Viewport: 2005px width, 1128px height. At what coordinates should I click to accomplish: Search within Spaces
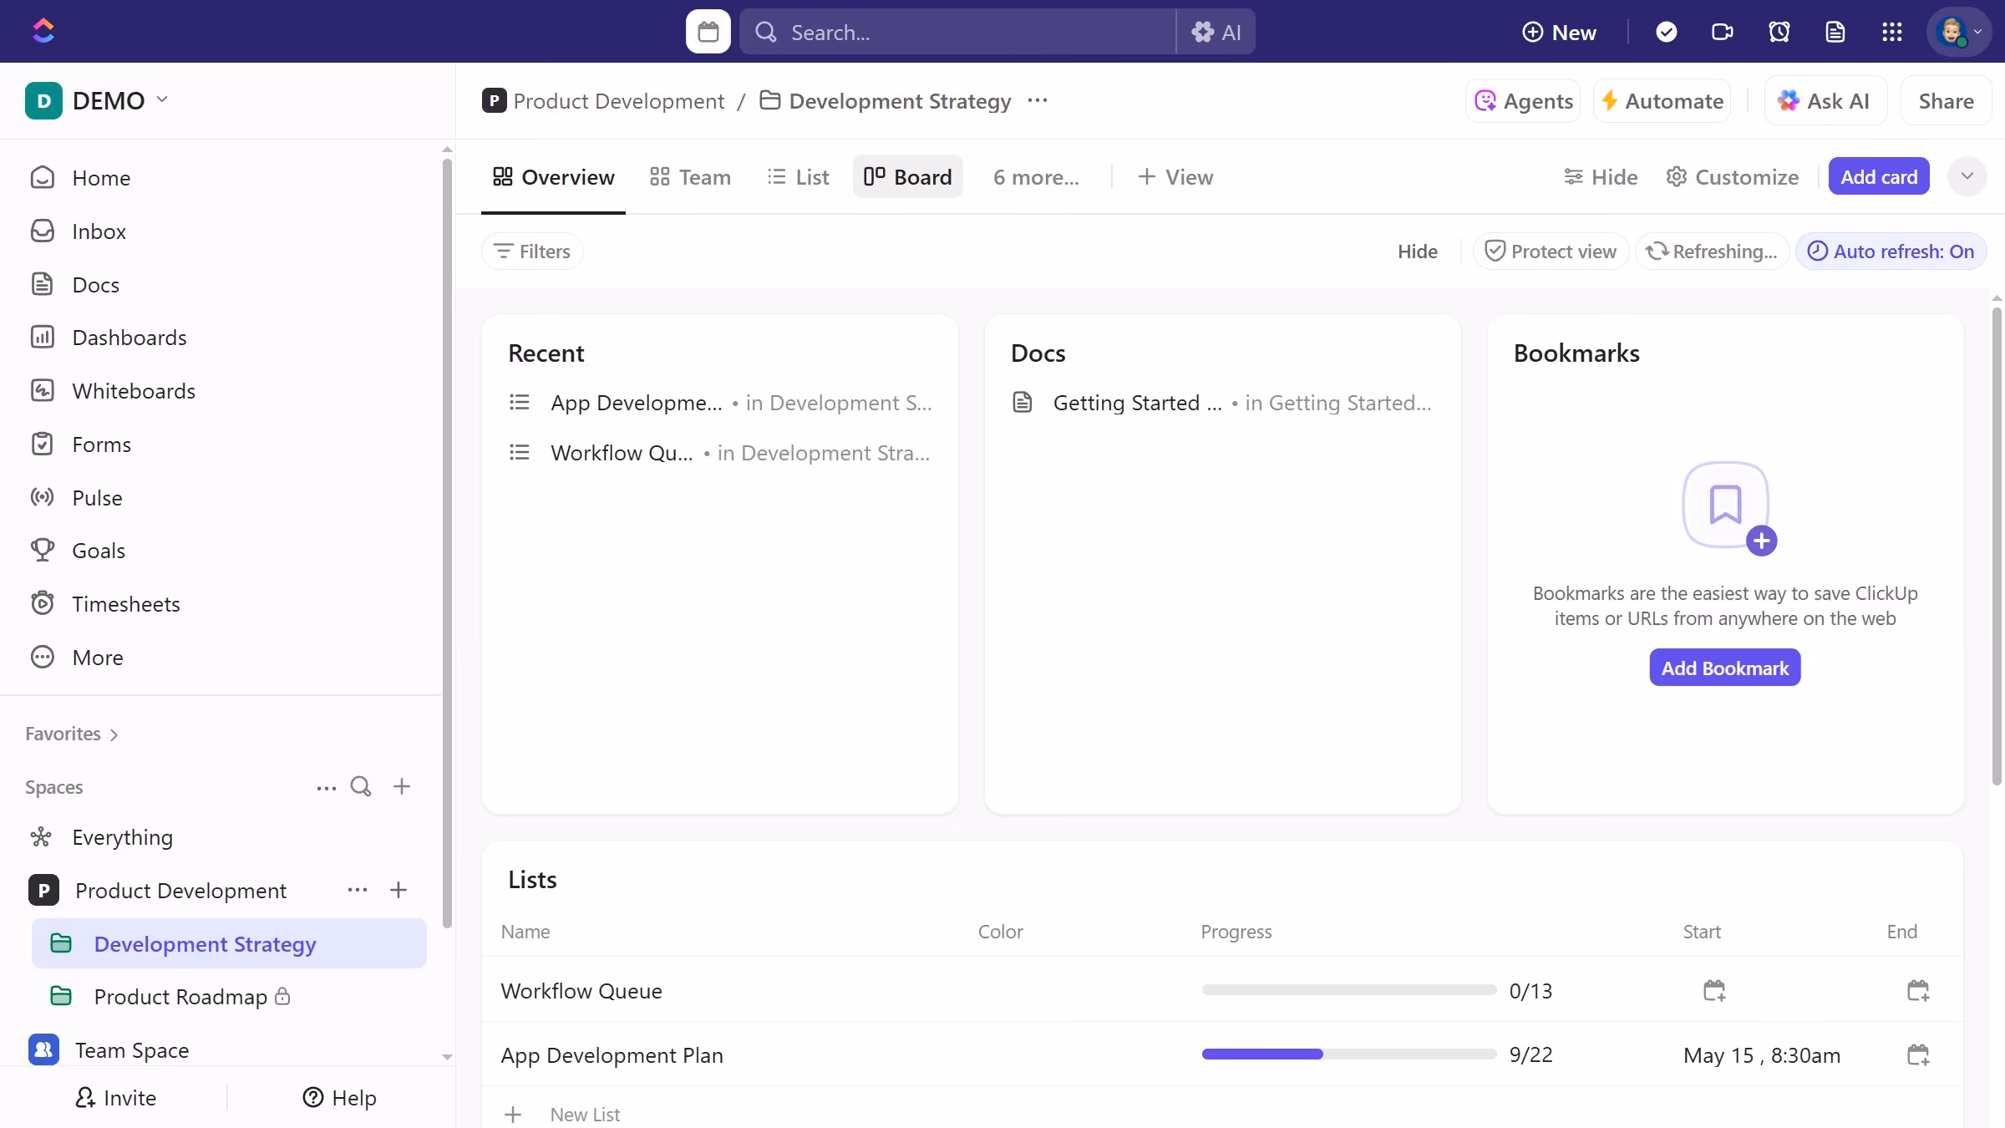(x=361, y=786)
